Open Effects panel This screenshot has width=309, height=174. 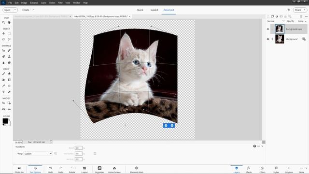click(249, 170)
